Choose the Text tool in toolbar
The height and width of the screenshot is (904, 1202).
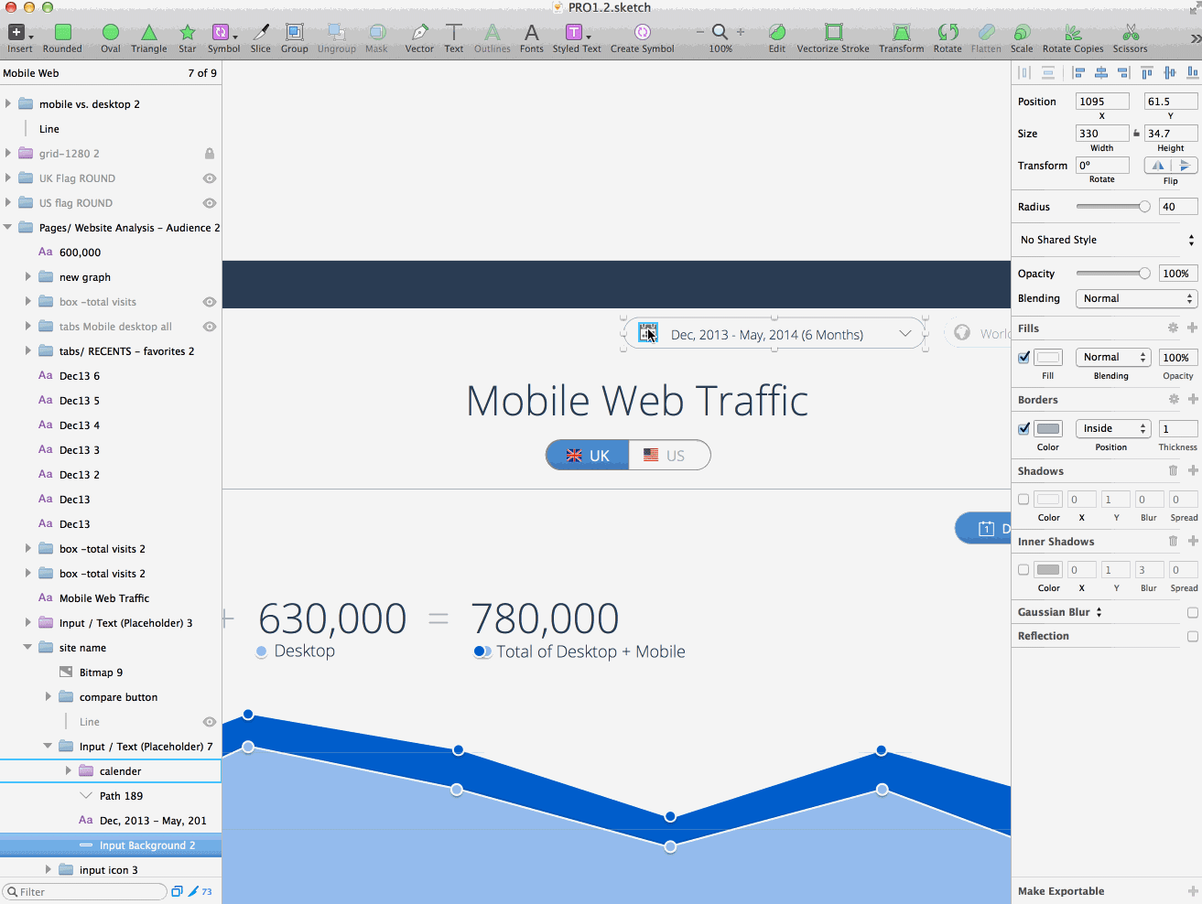(x=453, y=38)
